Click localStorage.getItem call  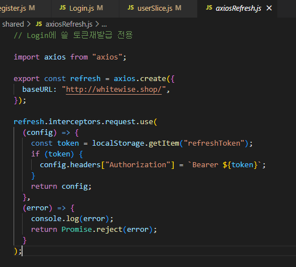click(x=135, y=143)
